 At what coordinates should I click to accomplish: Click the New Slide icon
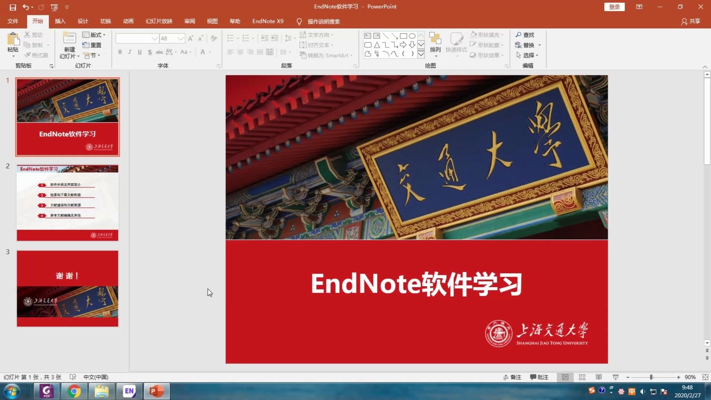click(69, 38)
